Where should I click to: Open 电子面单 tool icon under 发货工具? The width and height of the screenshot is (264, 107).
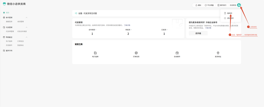pyautogui.click(x=95, y=53)
